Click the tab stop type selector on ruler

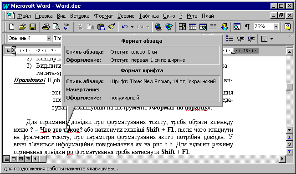coord(8,51)
